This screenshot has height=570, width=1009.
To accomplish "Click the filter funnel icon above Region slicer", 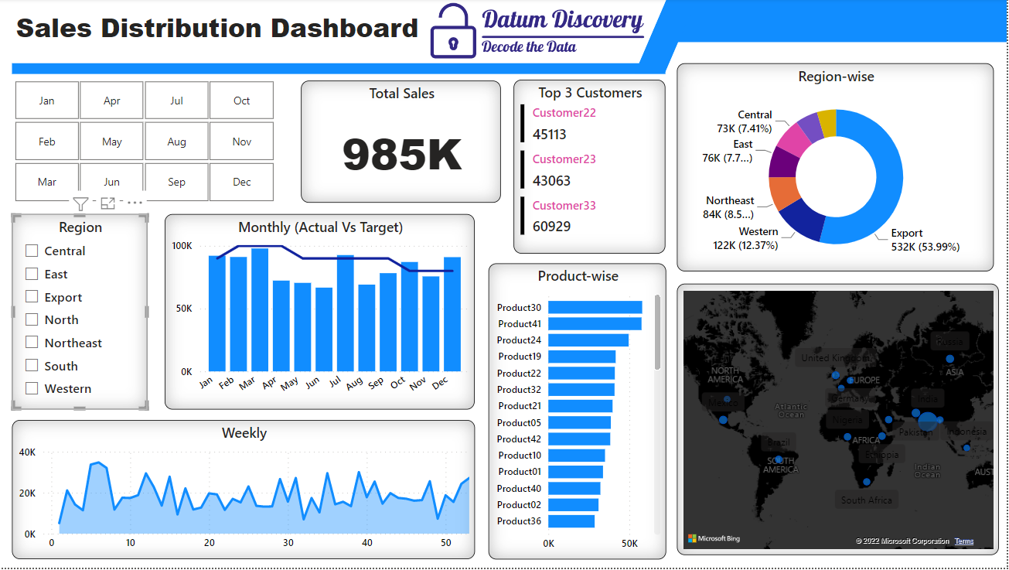I will (80, 203).
